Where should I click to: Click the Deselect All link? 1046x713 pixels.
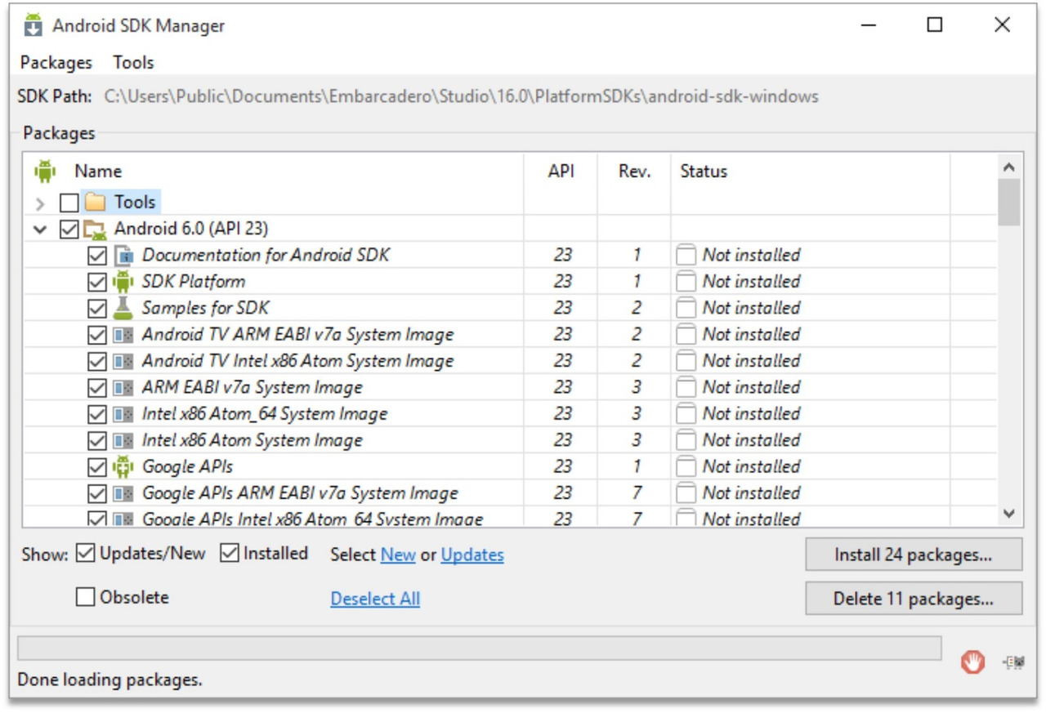[x=375, y=599]
